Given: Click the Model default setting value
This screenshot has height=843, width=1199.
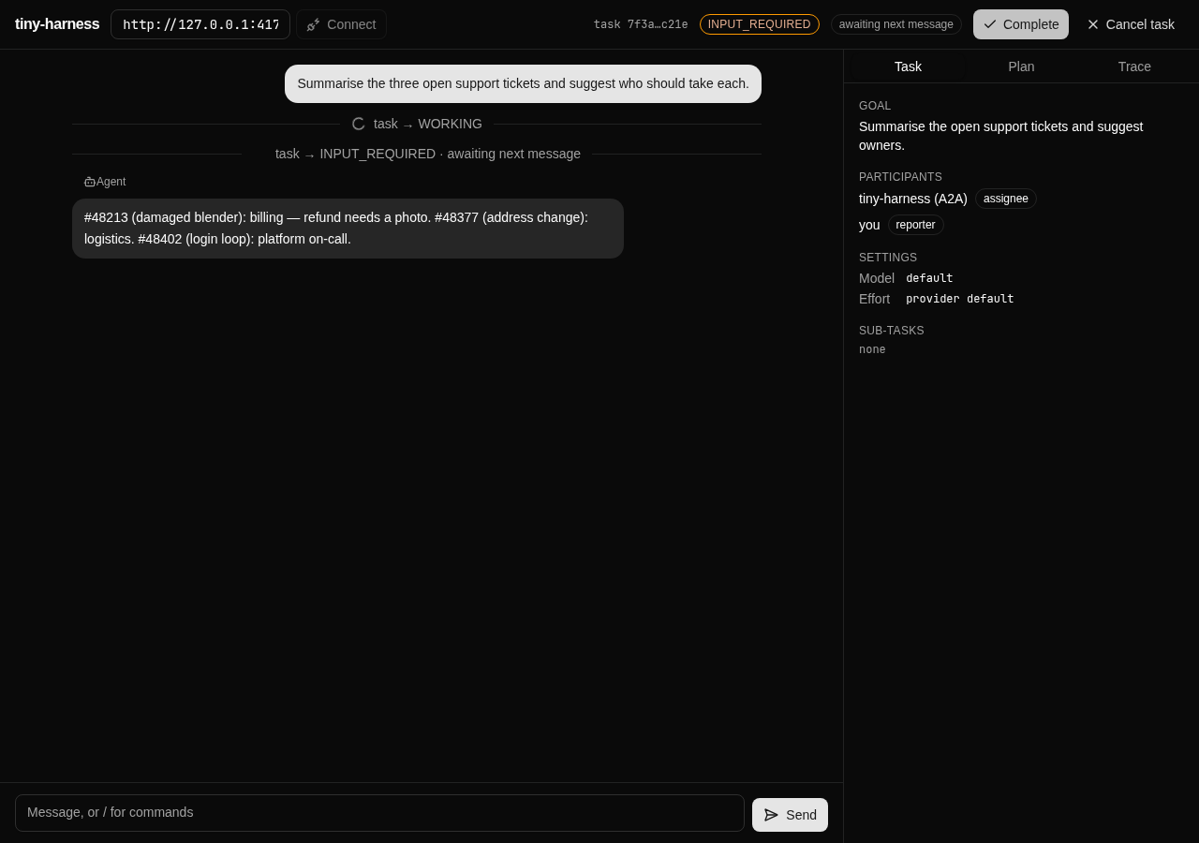Looking at the screenshot, I should [929, 278].
